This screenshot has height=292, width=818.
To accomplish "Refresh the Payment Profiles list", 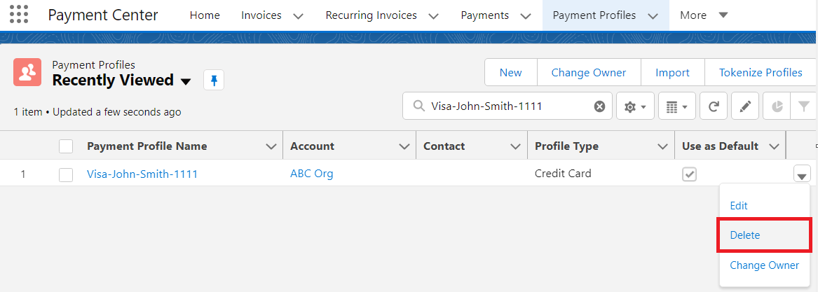I will 714,106.
